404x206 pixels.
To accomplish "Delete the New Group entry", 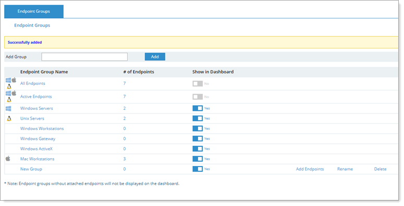I will 381,169.
